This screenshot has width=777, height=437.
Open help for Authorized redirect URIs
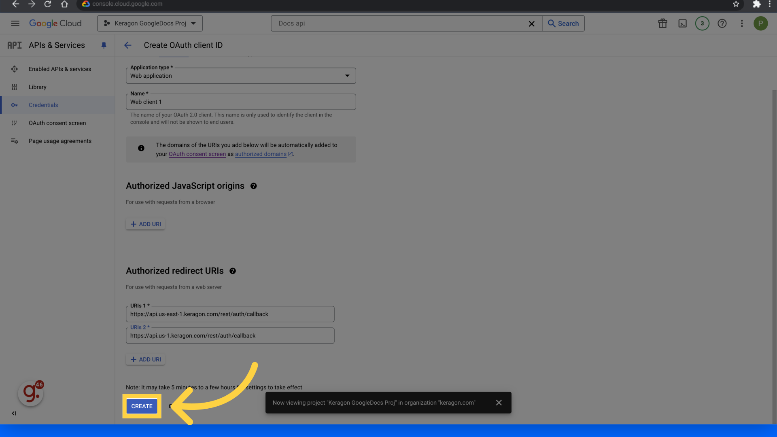click(233, 271)
